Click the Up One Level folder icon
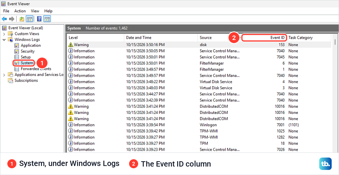This screenshot has width=339, height=175. pyautogui.click(x=22, y=19)
